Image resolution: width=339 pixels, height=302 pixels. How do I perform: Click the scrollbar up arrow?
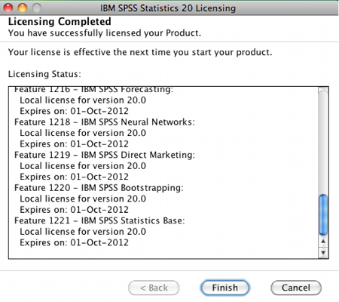click(x=323, y=242)
